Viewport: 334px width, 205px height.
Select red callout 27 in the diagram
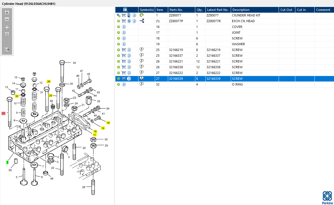pos(3,113)
